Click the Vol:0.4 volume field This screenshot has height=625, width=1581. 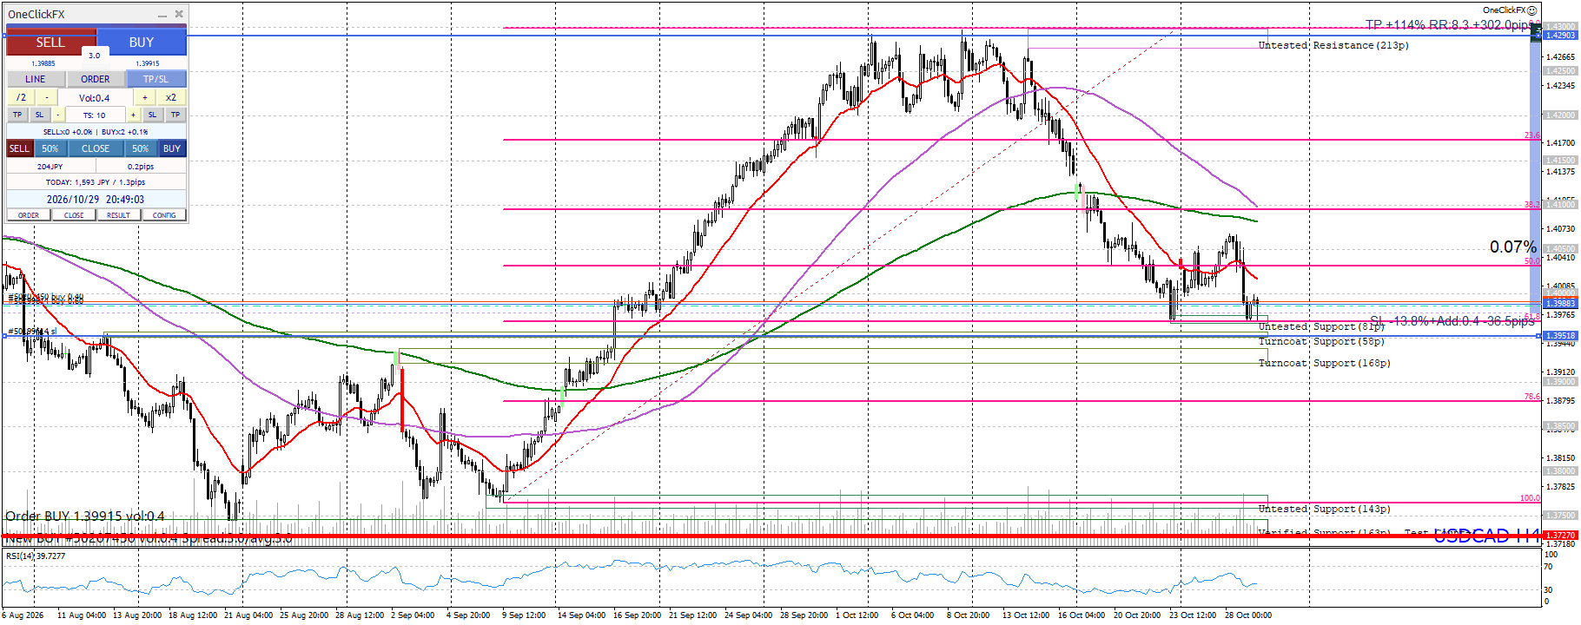(x=95, y=98)
